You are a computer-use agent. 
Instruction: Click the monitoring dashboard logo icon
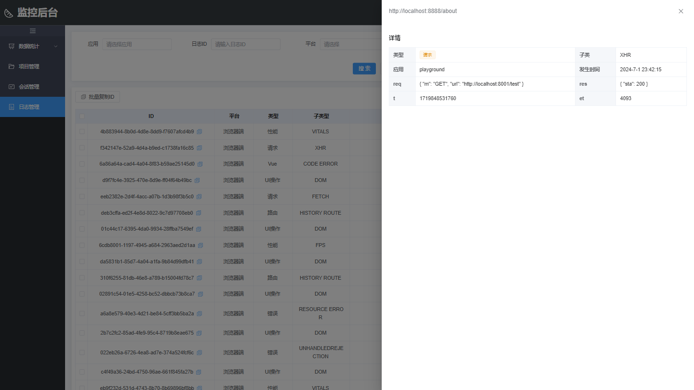click(x=9, y=13)
